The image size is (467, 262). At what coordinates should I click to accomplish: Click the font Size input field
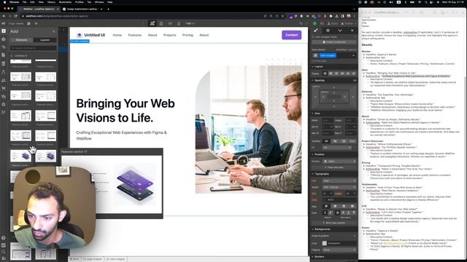pos(328,194)
